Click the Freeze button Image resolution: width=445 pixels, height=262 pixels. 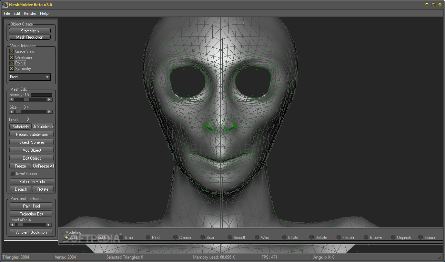21,166
